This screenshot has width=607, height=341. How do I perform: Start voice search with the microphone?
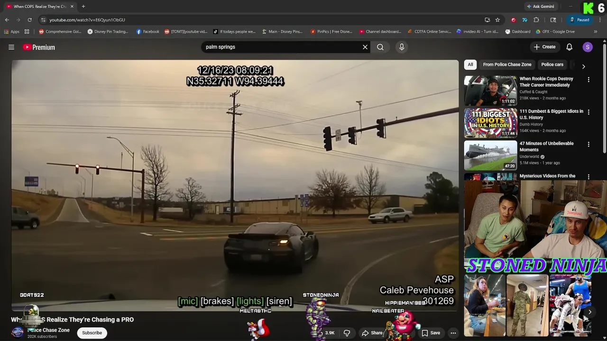[x=402, y=47]
